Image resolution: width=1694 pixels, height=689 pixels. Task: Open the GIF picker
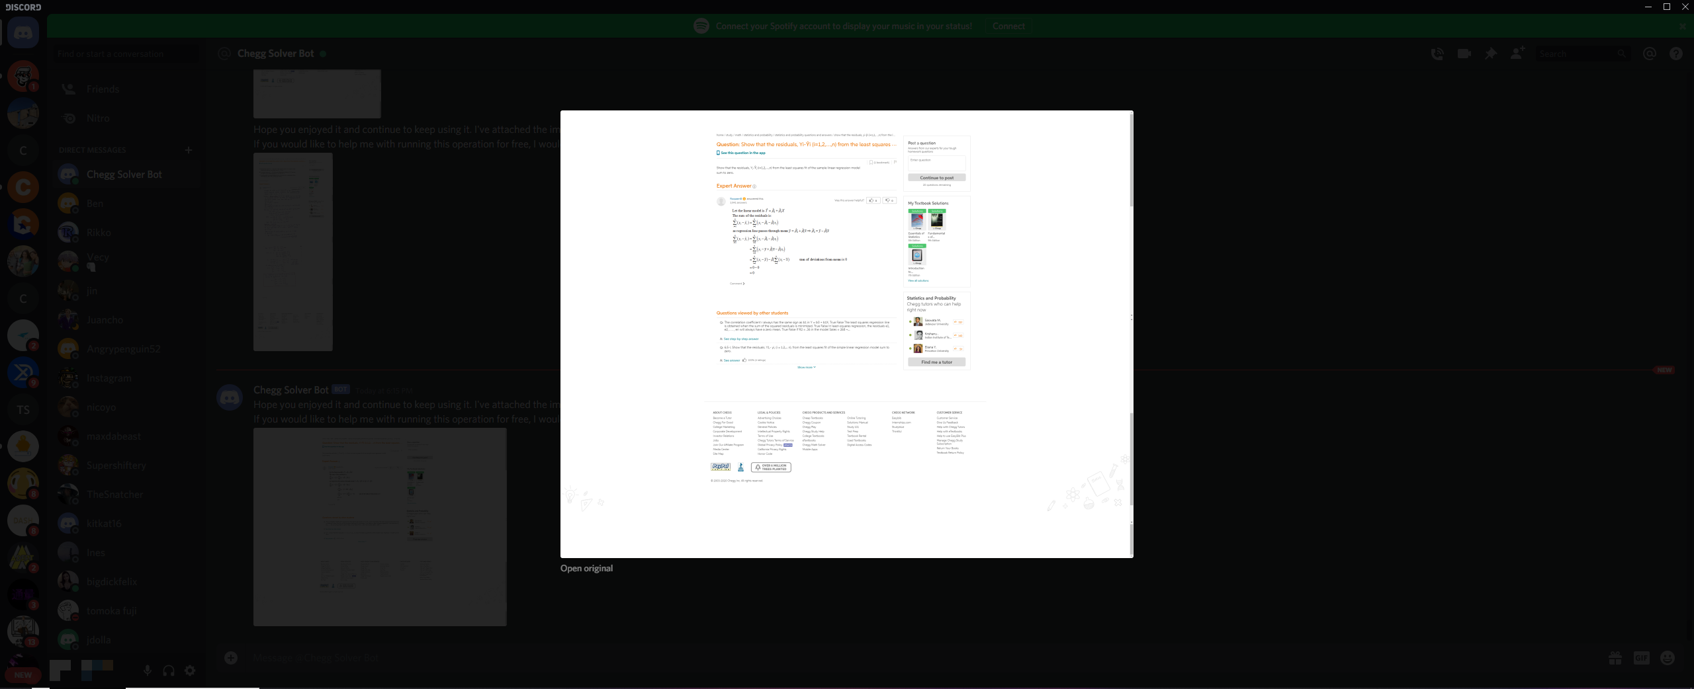(1641, 657)
